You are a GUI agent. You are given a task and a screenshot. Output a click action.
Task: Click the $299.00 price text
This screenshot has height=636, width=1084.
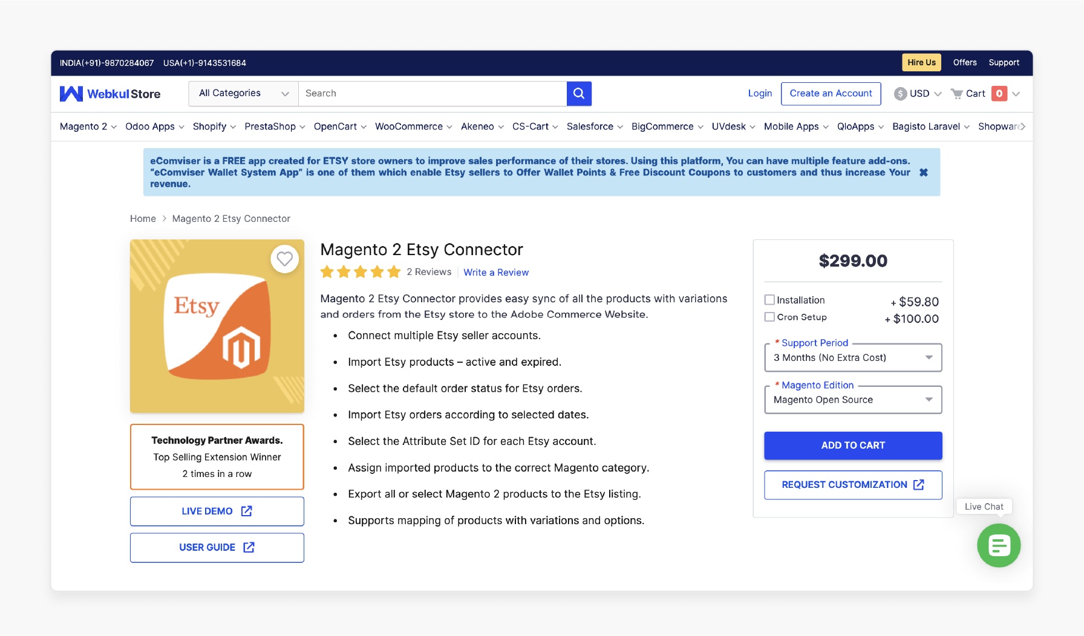[x=853, y=261]
